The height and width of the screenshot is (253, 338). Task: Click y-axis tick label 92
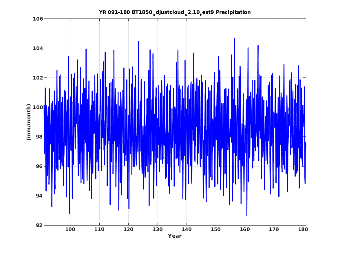point(39,225)
